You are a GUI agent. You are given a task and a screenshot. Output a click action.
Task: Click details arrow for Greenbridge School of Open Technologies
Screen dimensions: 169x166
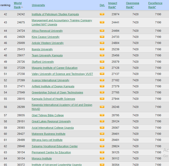pyautogui.click(x=102, y=92)
